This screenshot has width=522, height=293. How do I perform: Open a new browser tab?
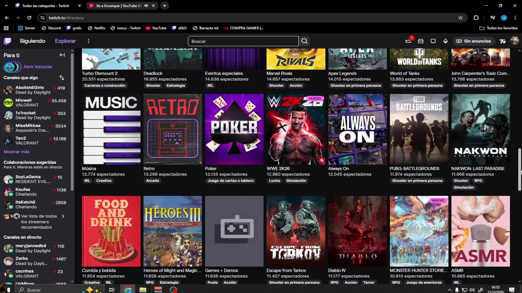click(x=164, y=6)
